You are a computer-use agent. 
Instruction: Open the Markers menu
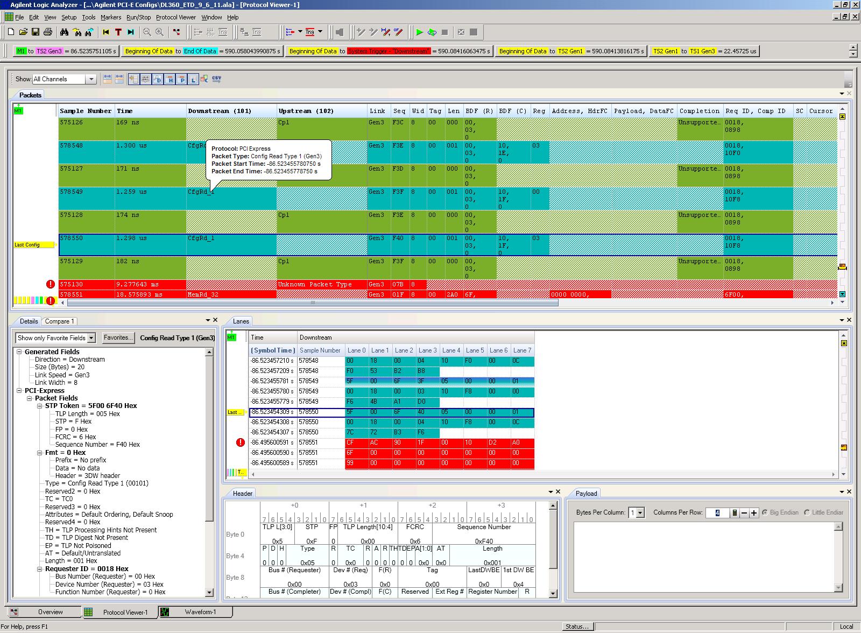pos(111,17)
